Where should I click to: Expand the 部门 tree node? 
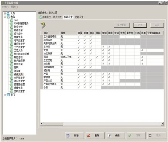tap(5, 95)
